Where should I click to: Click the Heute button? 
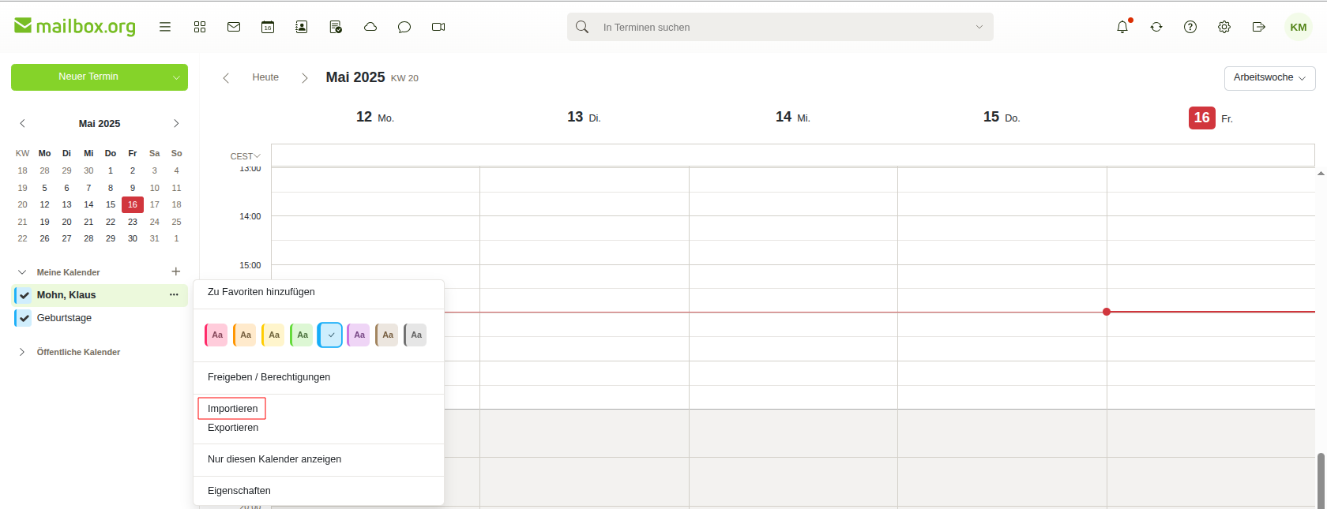[265, 77]
